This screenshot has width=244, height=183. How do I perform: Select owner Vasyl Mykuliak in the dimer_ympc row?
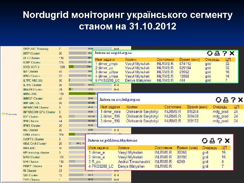pos(137,64)
